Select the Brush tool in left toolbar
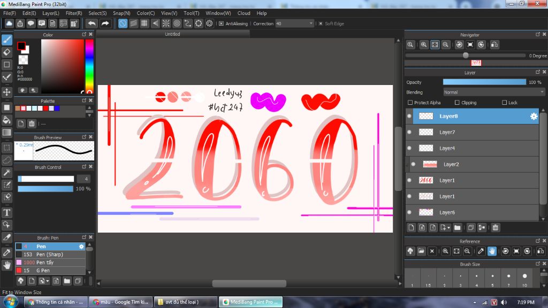 (x=7, y=40)
